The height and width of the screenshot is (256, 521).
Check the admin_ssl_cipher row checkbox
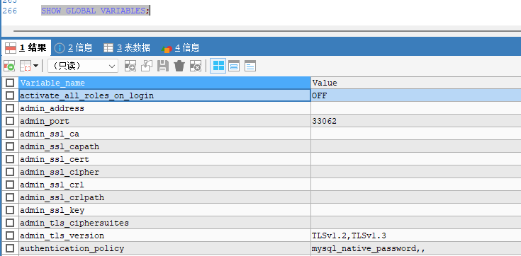[x=10, y=172]
